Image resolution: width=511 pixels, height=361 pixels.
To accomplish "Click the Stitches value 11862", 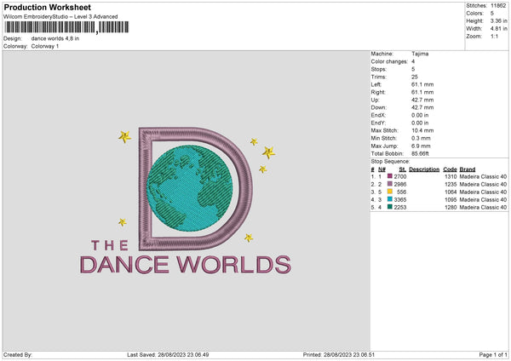I will (x=499, y=5).
